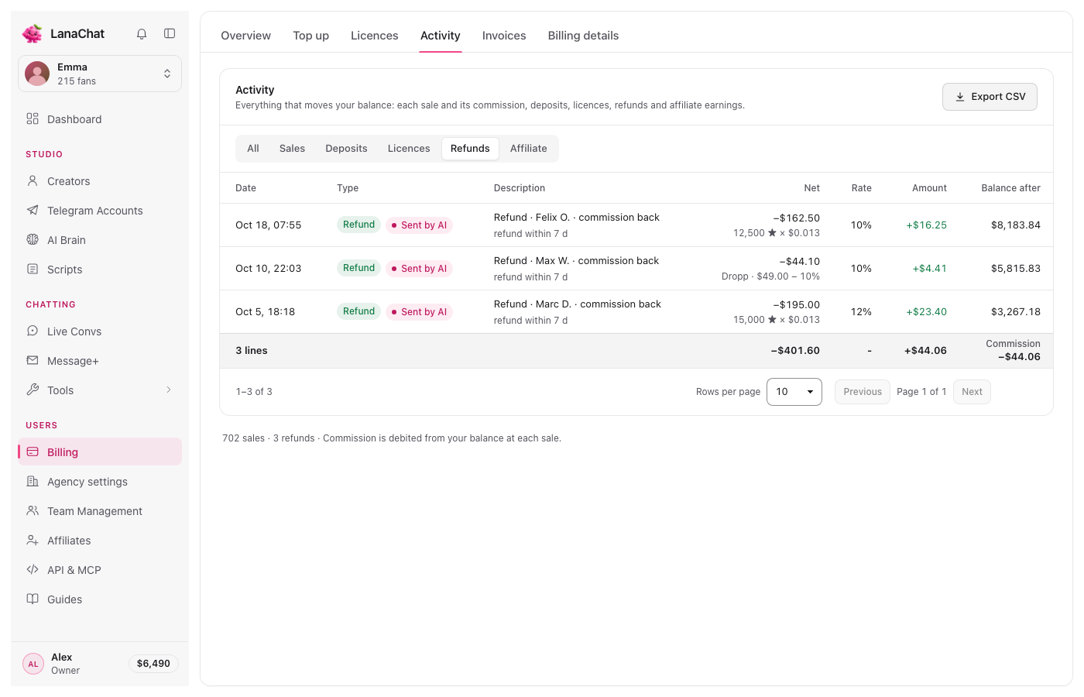
Task: Select the Affiliate activity filter
Action: (529, 149)
